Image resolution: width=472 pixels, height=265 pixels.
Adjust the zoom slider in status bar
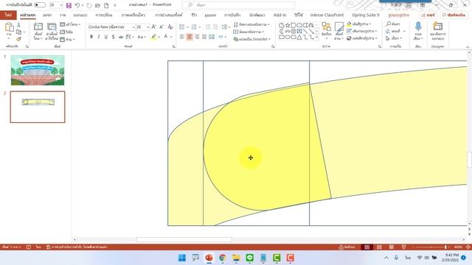[431, 247]
